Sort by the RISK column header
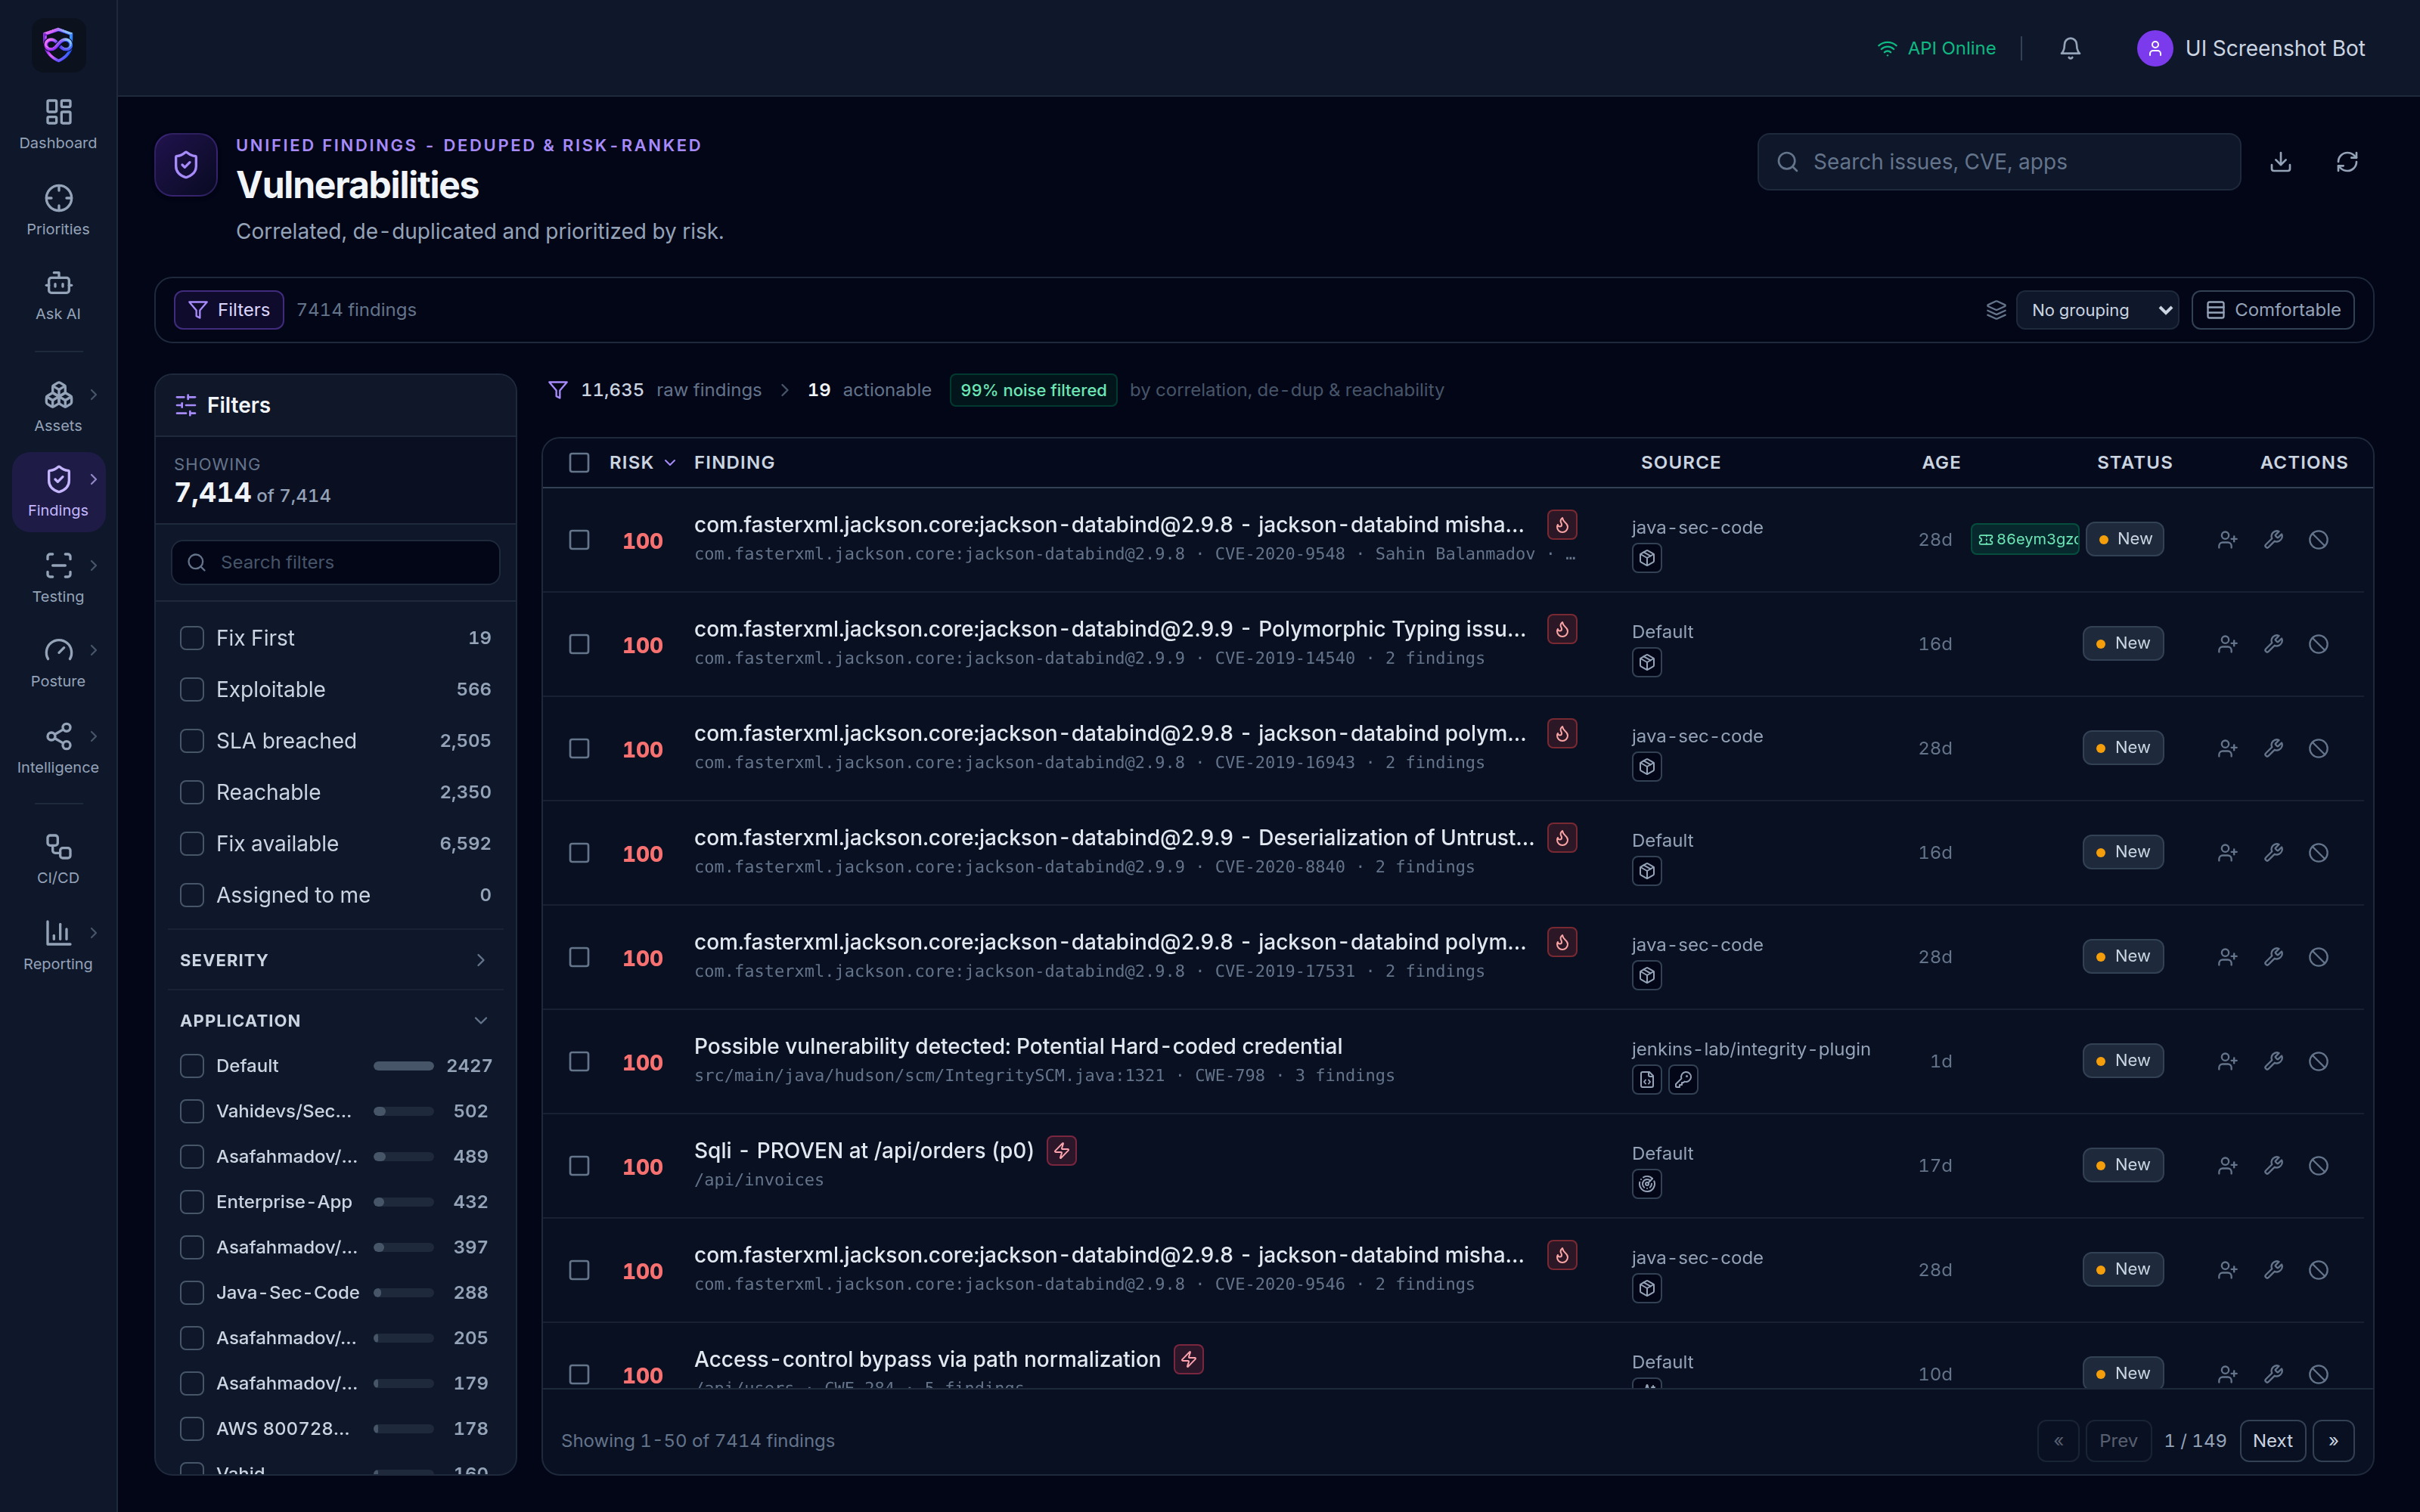 click(x=642, y=463)
